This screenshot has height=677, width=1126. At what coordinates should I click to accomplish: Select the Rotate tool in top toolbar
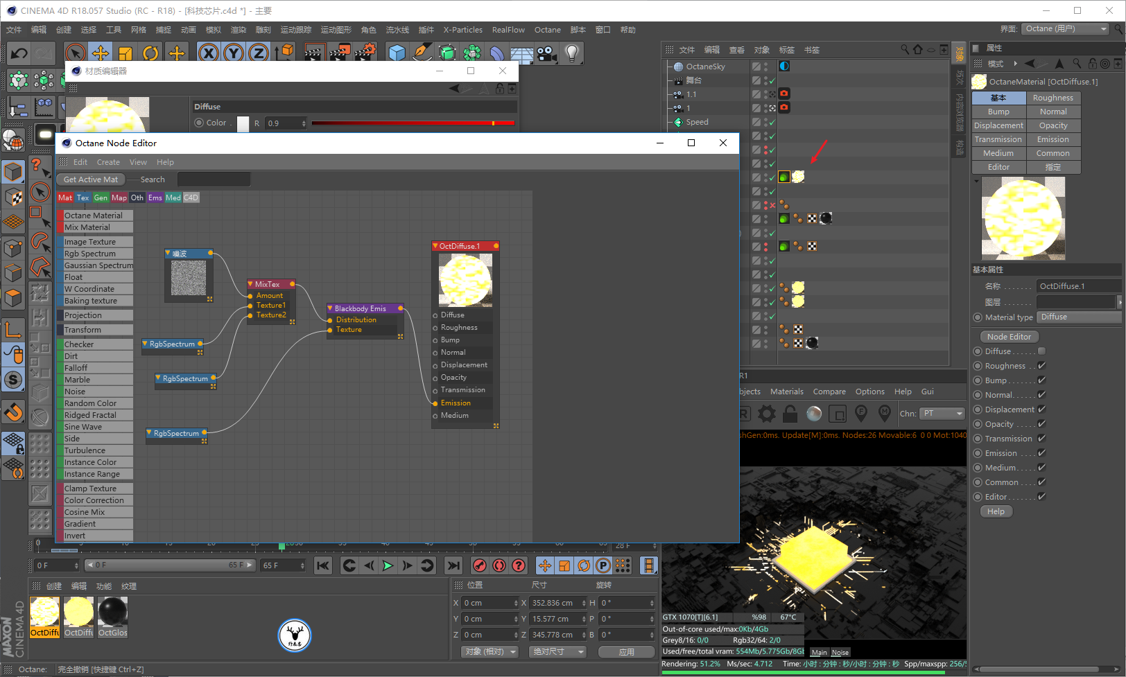pyautogui.click(x=150, y=53)
